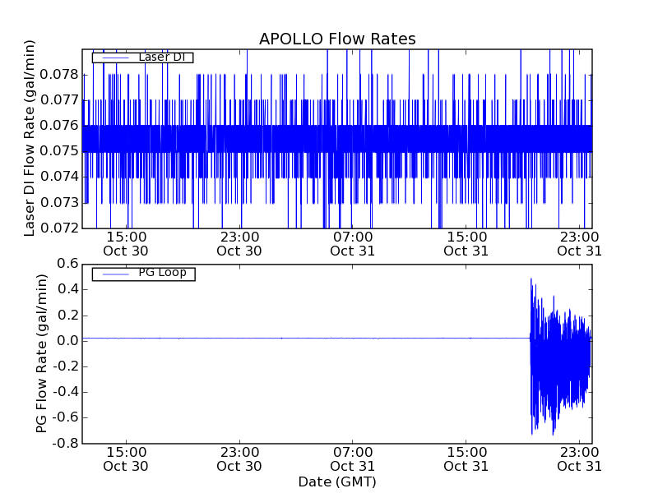Click the 0.0 tick on PG flow axis

tap(67, 341)
